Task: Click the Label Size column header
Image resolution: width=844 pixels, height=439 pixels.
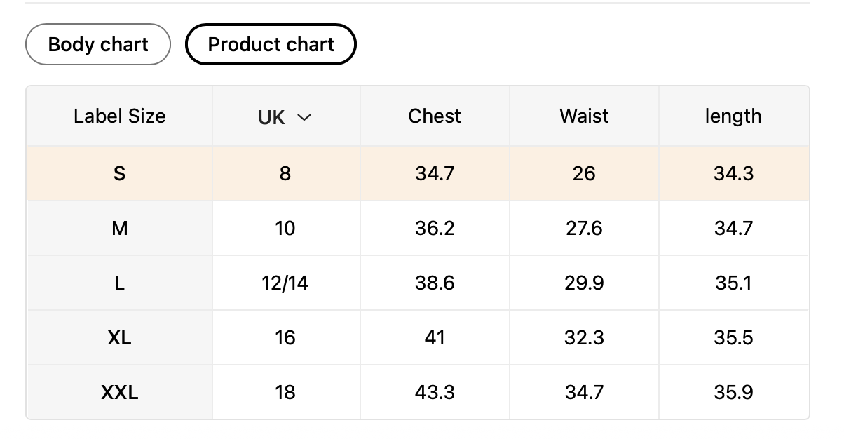Action: point(119,116)
